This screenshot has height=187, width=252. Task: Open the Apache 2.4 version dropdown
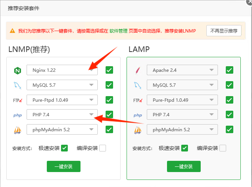[x=182, y=70]
